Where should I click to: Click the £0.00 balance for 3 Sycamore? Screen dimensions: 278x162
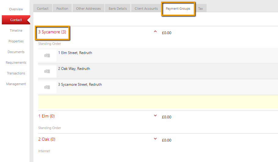click(167, 33)
